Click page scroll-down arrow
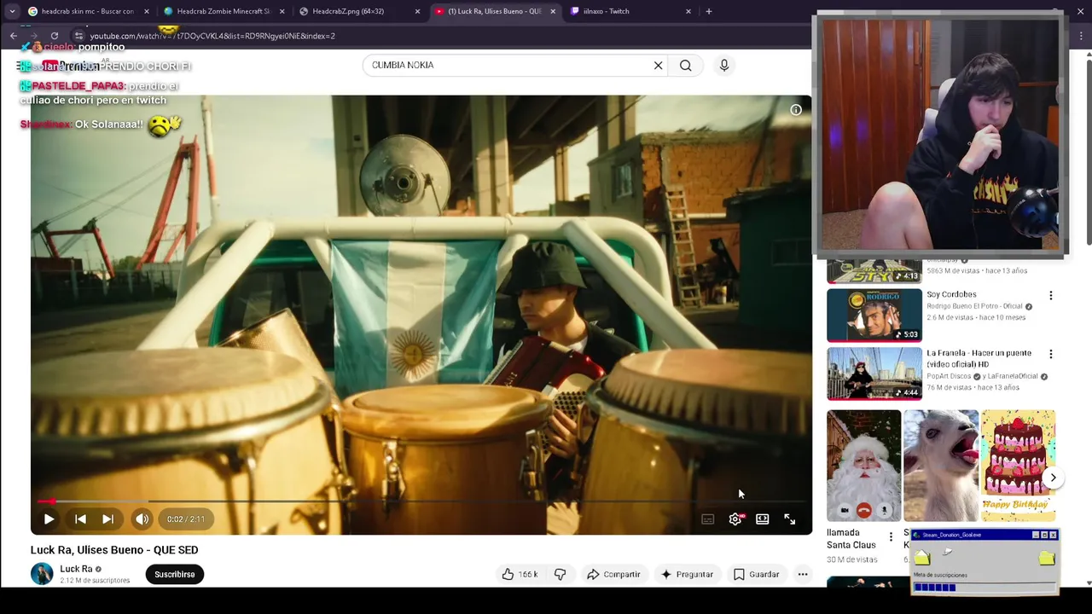Screen dimensions: 1092x614 1088,583
